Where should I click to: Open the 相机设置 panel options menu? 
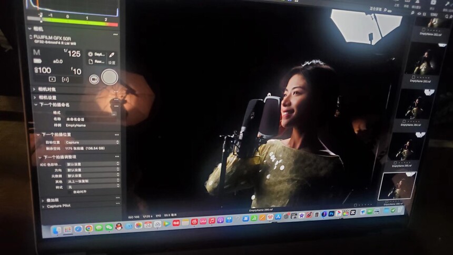116,99
